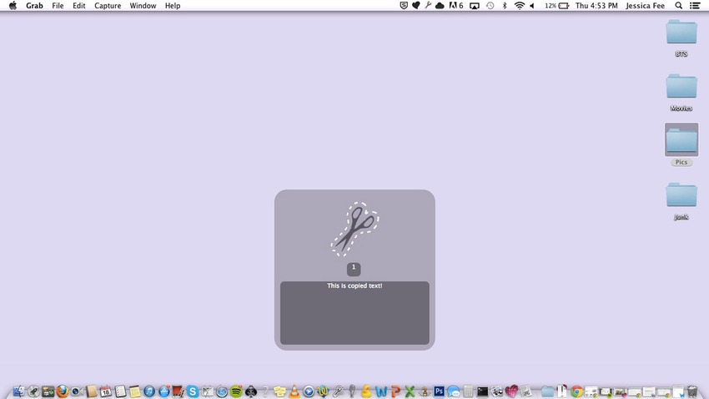Open the Window menu
709x399 pixels.
tap(143, 6)
